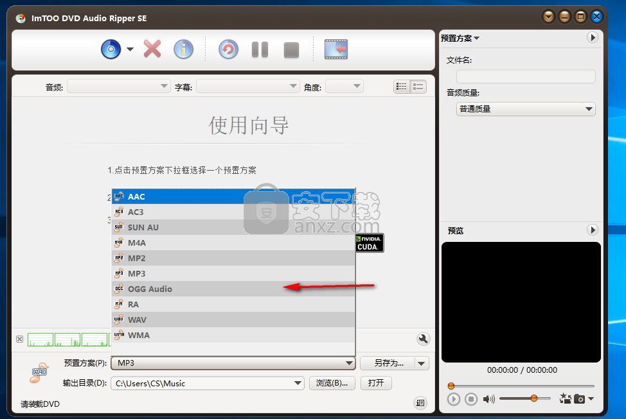
Task: Click the 打开 button
Action: 376,383
